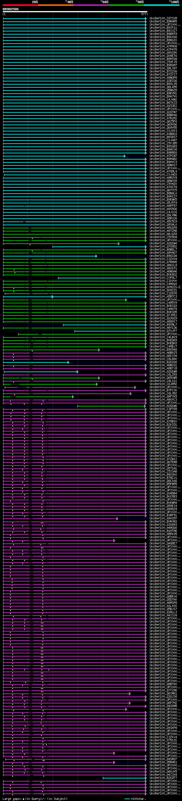Click the UniRef100_A7QML4 entry
182x801 pixels.
tap(163, 171)
